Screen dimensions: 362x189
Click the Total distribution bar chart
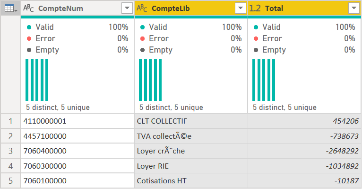(264, 80)
